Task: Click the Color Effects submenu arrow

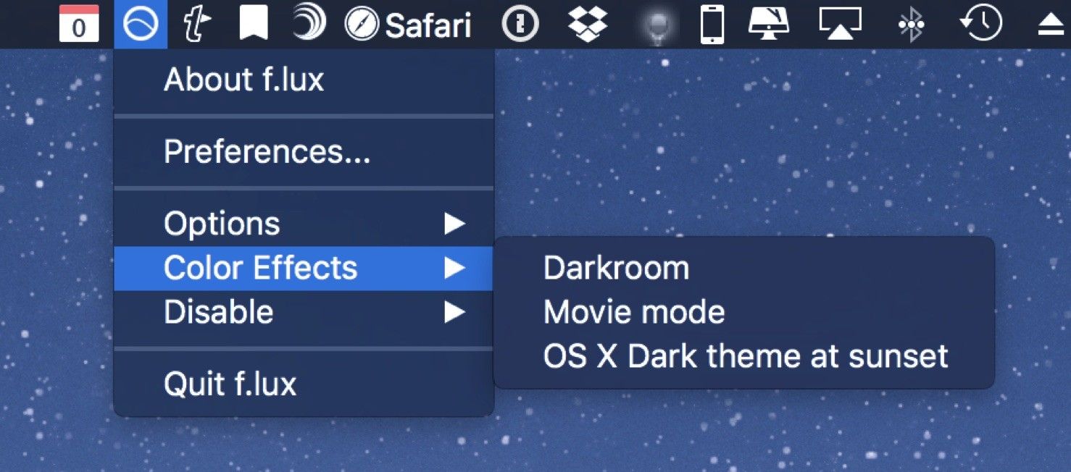Action: click(454, 268)
